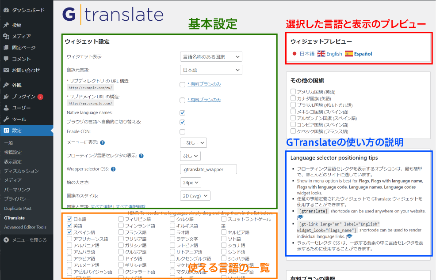Viewport: 436px width, 280px height.
Task: Click the Wrapper selector CSS input field
Action: [209, 169]
